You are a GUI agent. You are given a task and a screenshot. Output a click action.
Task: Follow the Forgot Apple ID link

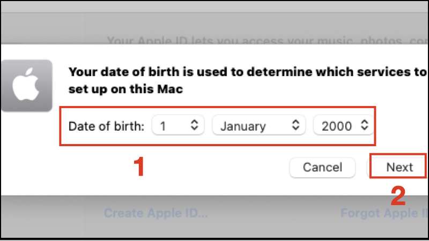click(384, 213)
